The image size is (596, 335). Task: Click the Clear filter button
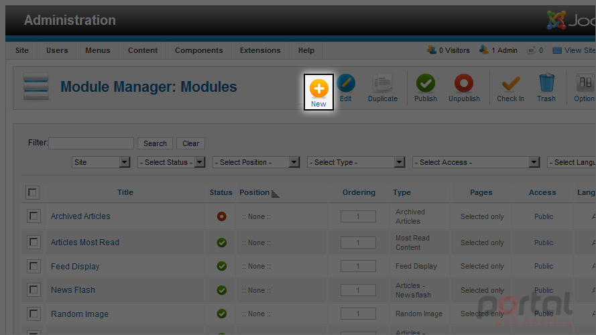click(190, 143)
